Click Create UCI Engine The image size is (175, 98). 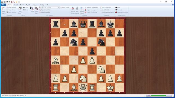(x=91, y=12)
